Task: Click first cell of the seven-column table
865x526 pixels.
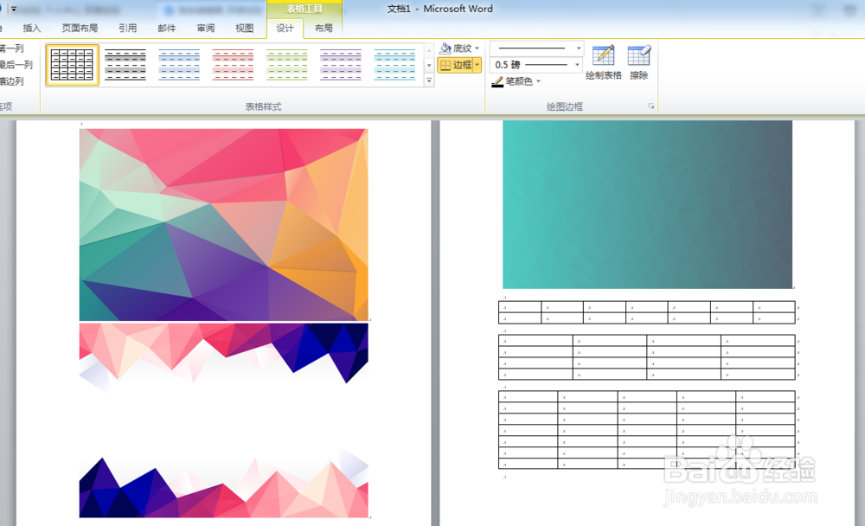Action: click(520, 307)
